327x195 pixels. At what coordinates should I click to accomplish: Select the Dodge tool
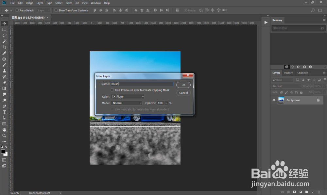coord(4,100)
